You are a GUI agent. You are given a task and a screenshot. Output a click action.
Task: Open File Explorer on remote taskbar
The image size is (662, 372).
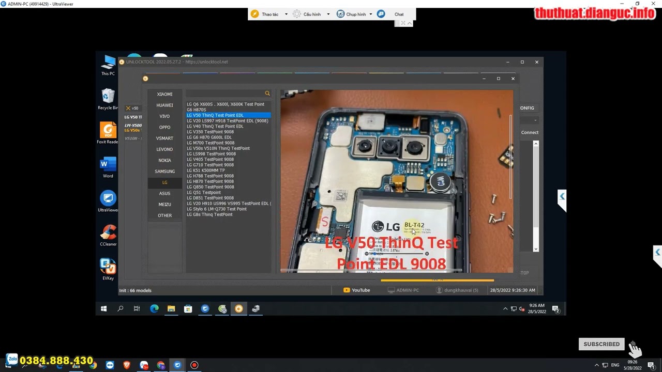coord(171,309)
